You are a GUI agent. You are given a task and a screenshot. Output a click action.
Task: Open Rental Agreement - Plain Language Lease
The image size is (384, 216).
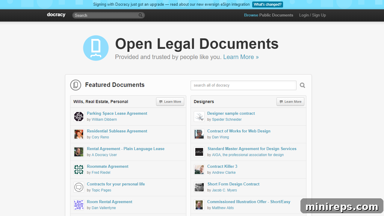[126, 149]
